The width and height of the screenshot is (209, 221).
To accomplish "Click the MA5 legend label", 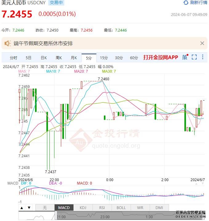I will pos(24,71).
